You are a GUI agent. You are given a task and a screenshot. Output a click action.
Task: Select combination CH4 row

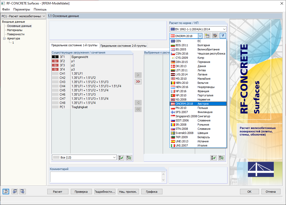click(x=92, y=86)
